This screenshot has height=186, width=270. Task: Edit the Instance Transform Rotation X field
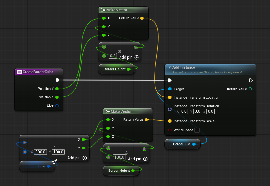184,111
